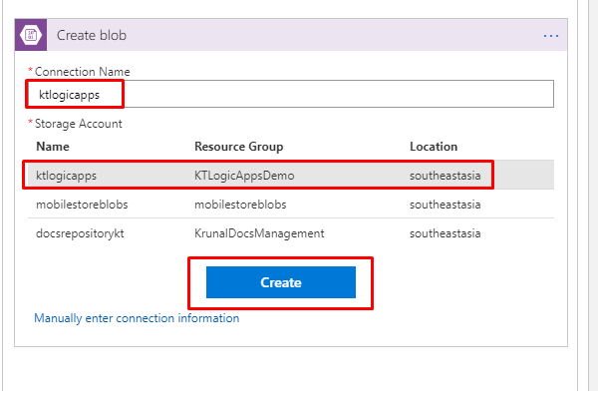
Task: Click southeastasia in the mobilestoreblobs row
Action: click(x=446, y=205)
